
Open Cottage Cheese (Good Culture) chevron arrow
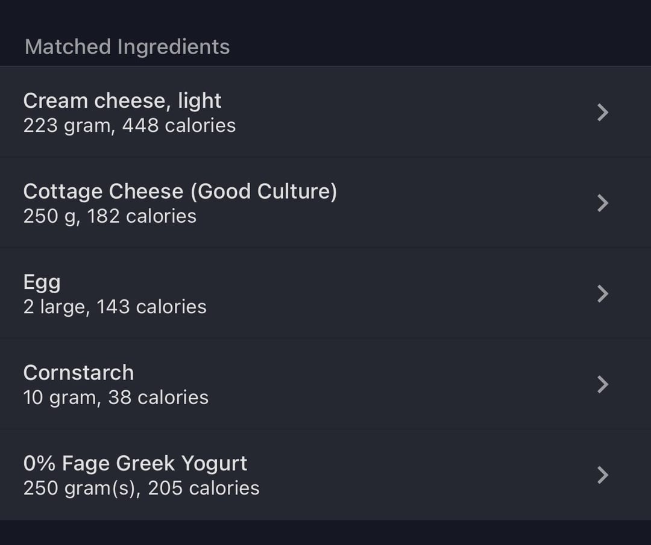(603, 203)
